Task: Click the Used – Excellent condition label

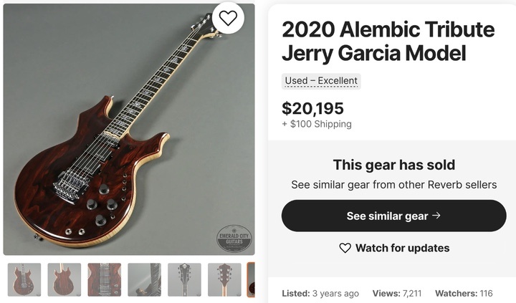Action: (x=321, y=81)
